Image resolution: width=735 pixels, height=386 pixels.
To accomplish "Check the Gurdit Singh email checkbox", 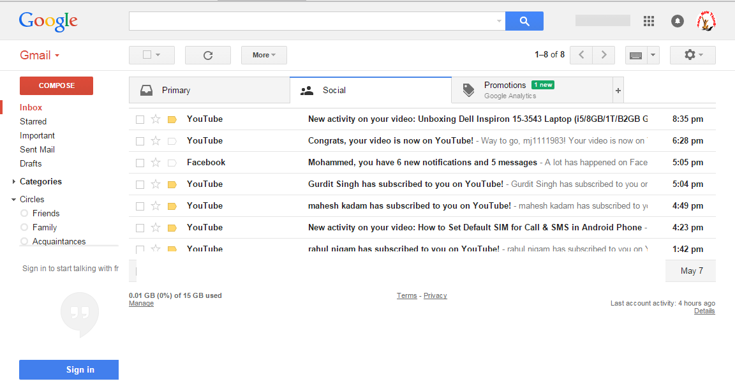I will (x=140, y=184).
